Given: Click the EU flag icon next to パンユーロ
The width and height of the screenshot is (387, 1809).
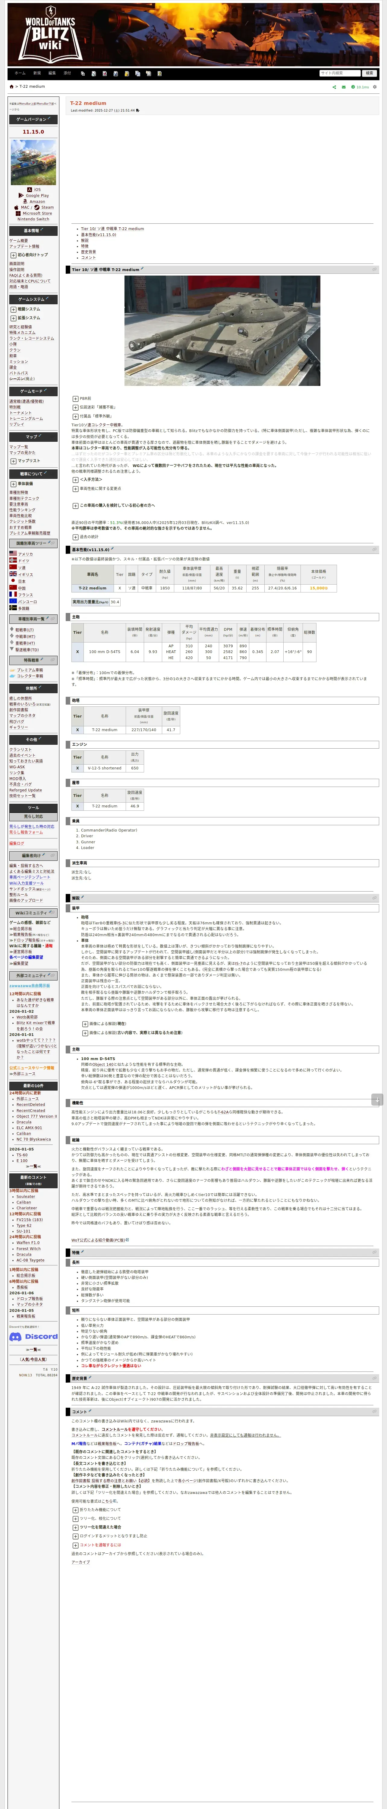Looking at the screenshot, I should click(x=13, y=601).
